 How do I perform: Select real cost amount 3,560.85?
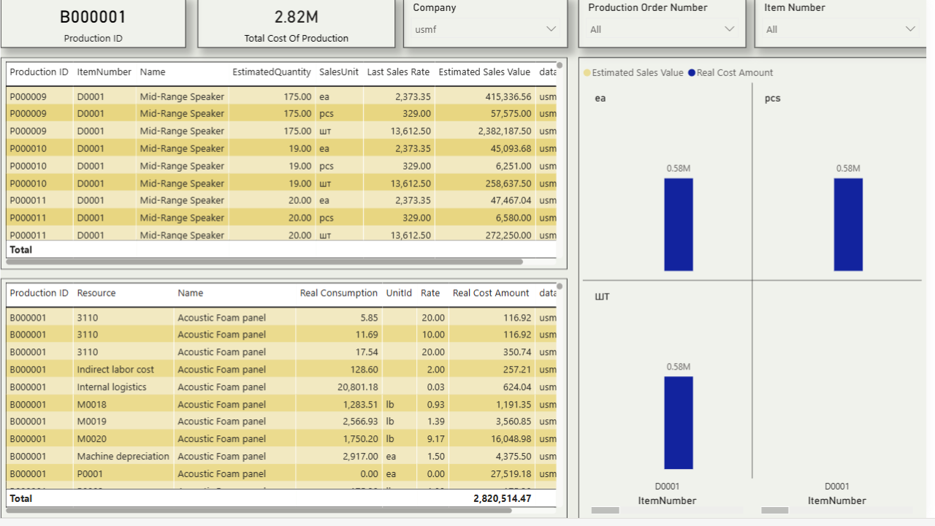(514, 422)
